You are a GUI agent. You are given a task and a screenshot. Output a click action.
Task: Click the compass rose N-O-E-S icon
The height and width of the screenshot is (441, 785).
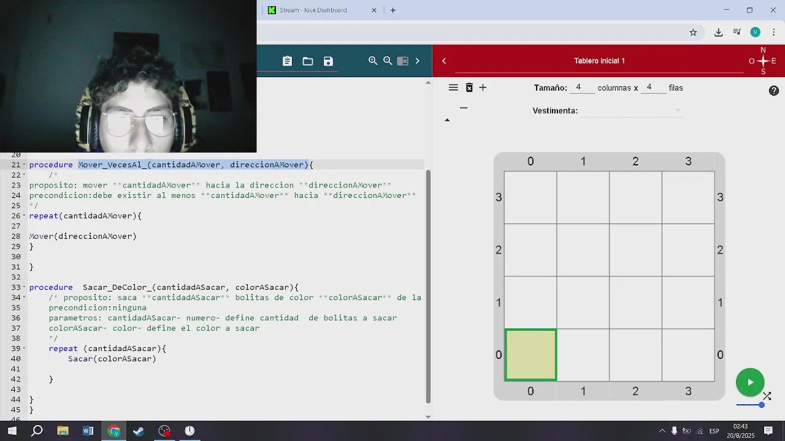(763, 61)
